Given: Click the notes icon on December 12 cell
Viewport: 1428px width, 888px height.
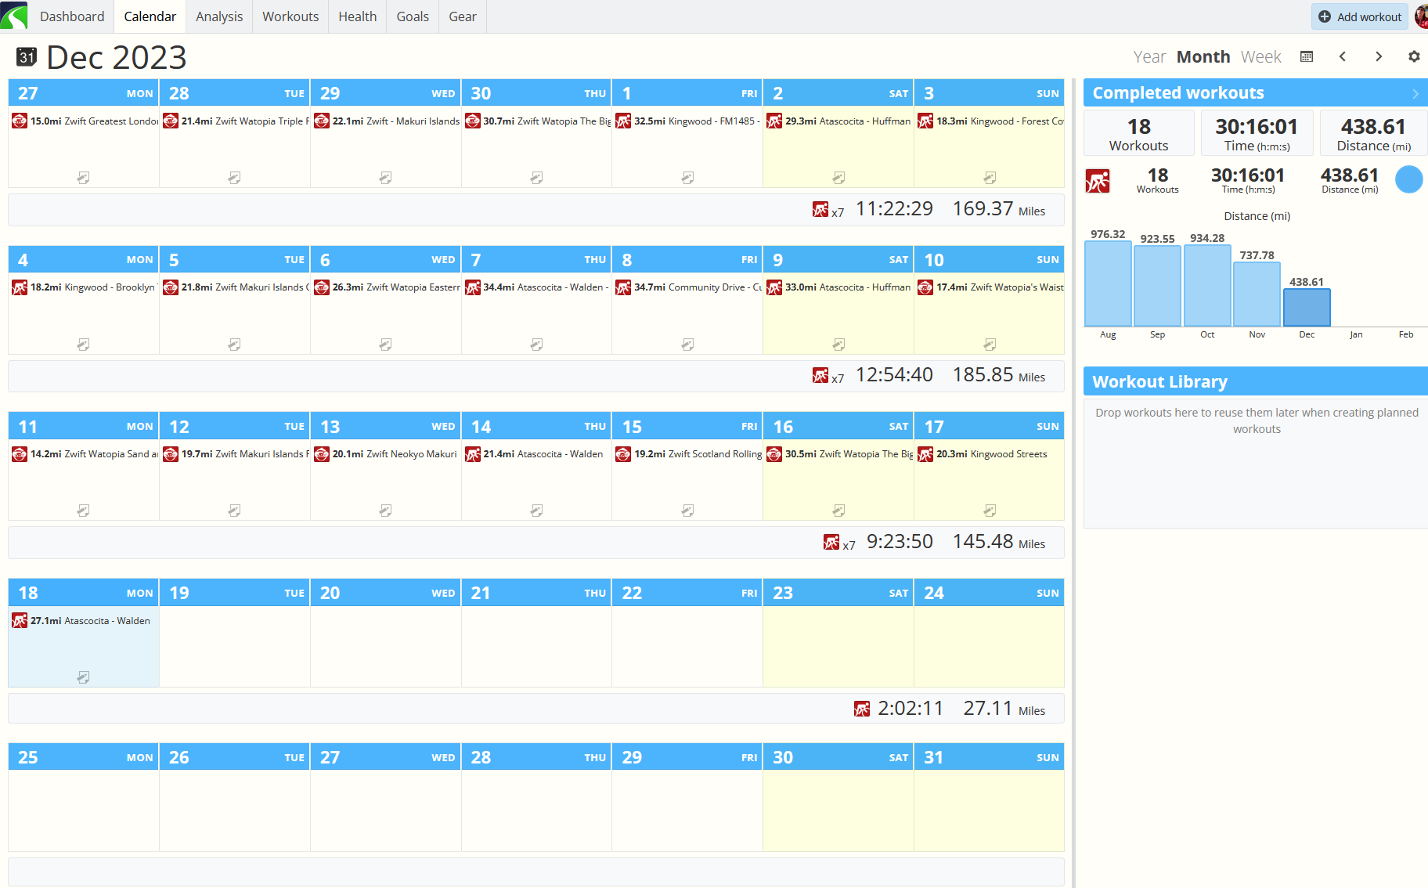Looking at the screenshot, I should [234, 511].
